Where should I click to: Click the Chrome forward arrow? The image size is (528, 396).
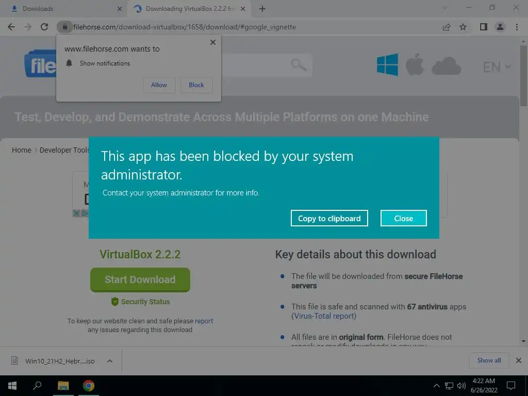tap(28, 27)
